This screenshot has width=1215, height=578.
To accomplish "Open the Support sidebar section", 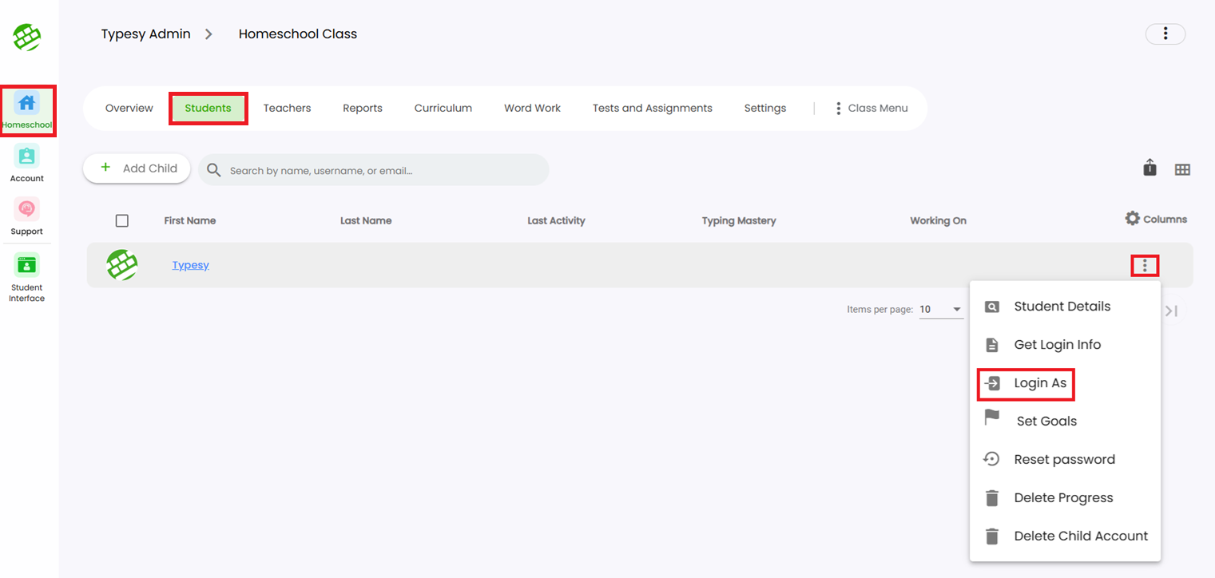I will point(27,217).
